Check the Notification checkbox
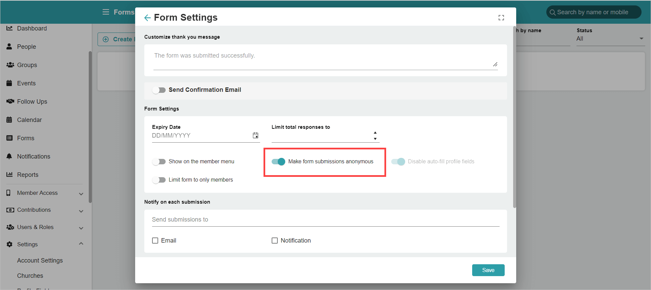Image resolution: width=651 pixels, height=290 pixels. point(275,241)
